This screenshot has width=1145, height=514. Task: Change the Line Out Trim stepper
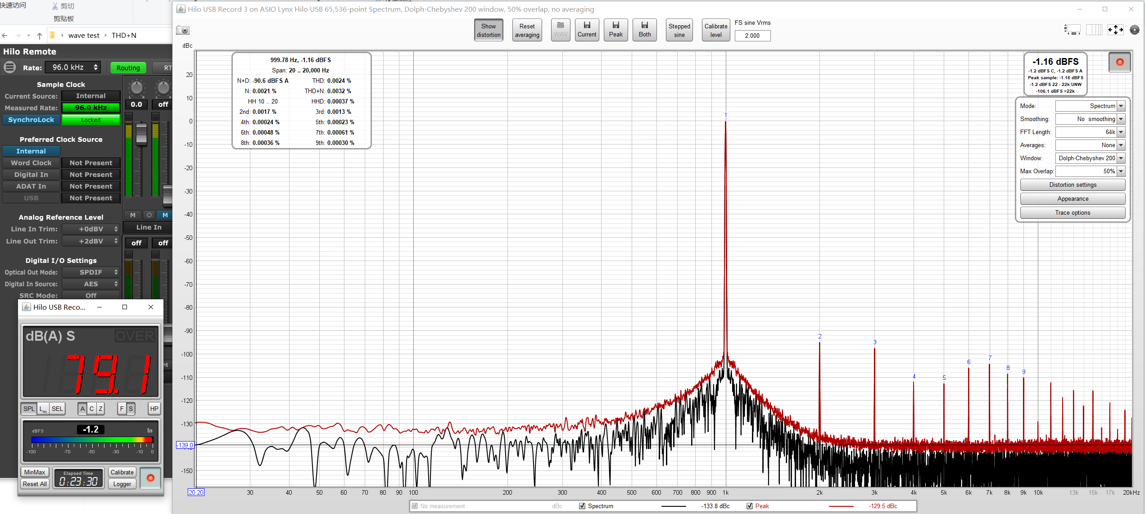(91, 241)
